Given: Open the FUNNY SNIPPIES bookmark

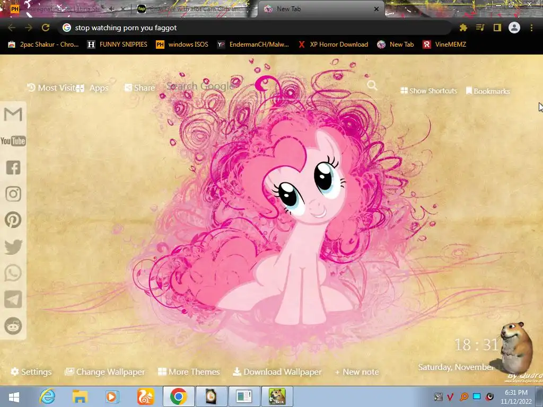Looking at the screenshot, I should [x=117, y=45].
